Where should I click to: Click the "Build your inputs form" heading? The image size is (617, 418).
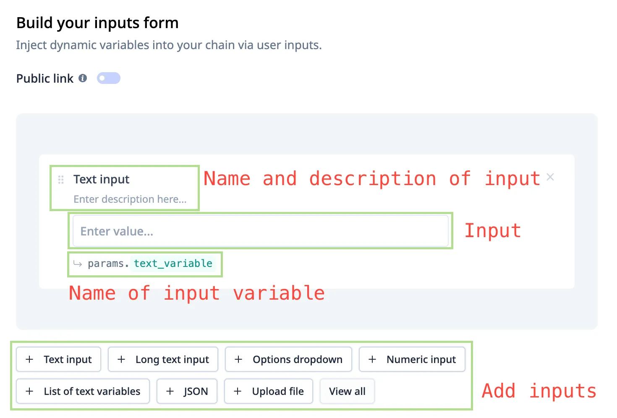pos(97,23)
